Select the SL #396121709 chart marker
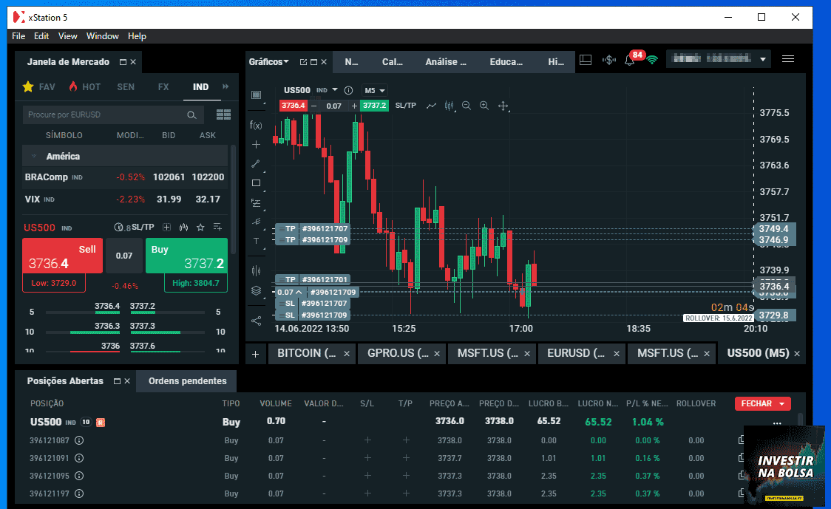 (x=312, y=315)
